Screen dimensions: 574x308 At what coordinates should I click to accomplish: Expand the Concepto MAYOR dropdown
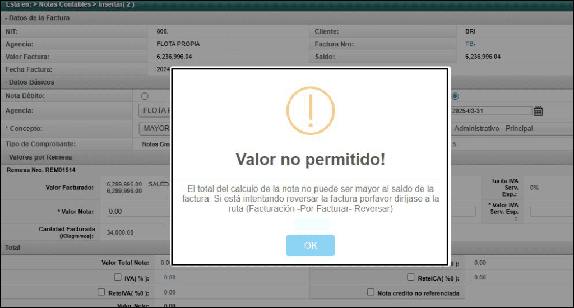click(x=155, y=129)
